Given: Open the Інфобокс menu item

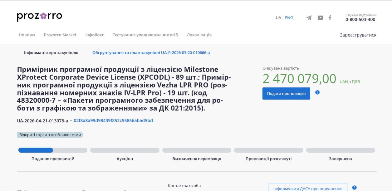Looking at the screenshot, I should point(95,35).
